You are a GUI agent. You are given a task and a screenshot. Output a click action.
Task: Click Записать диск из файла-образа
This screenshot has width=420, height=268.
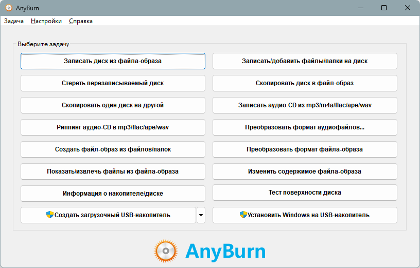pyautogui.click(x=113, y=61)
